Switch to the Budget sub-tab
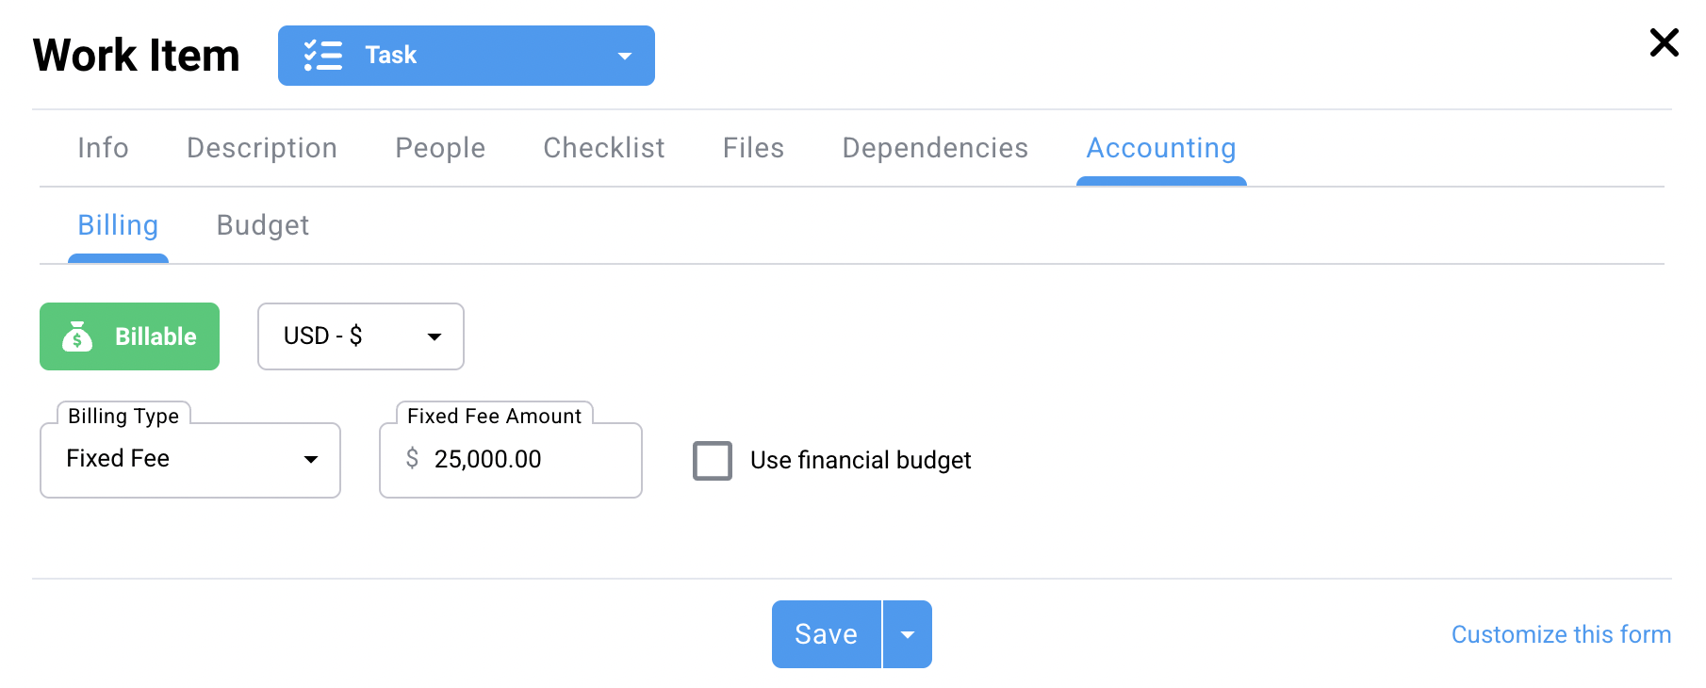This screenshot has height=688, width=1706. tap(262, 225)
